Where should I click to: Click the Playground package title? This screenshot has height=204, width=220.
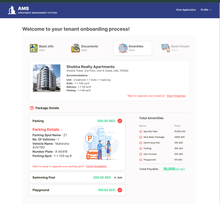click(41, 190)
